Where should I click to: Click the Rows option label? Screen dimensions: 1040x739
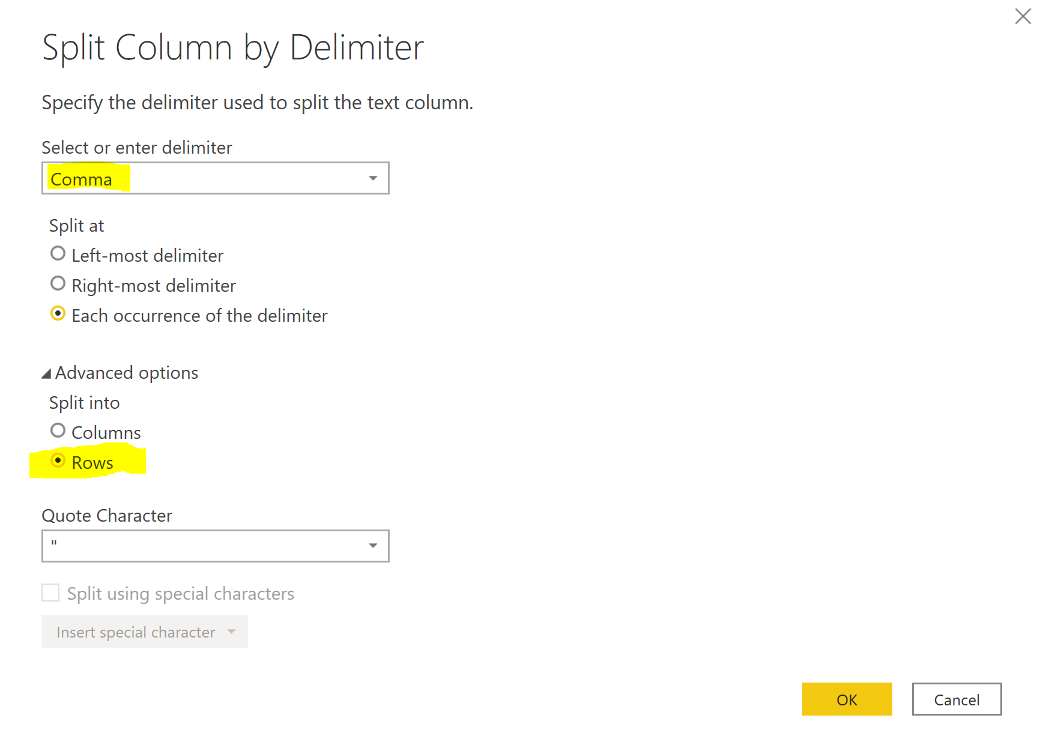coord(92,463)
